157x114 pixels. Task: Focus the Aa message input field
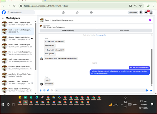click(x=100, y=90)
